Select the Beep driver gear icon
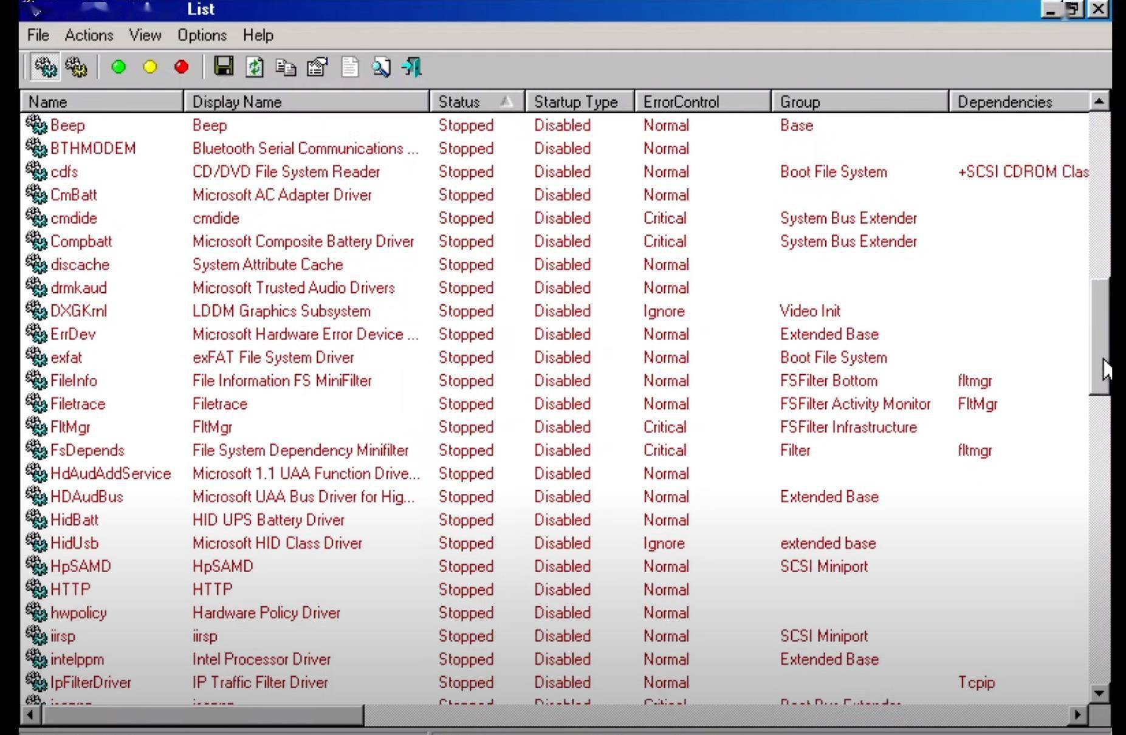The image size is (1126, 735). [x=36, y=125]
